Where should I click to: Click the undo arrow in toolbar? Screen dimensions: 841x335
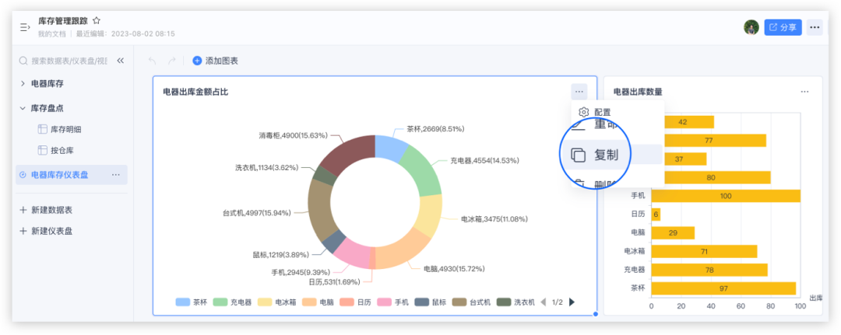click(x=152, y=61)
